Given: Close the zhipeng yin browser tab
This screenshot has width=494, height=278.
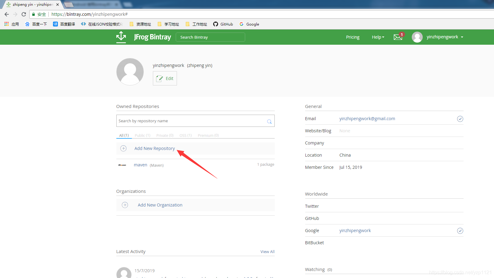Looking at the screenshot, I should click(58, 5).
